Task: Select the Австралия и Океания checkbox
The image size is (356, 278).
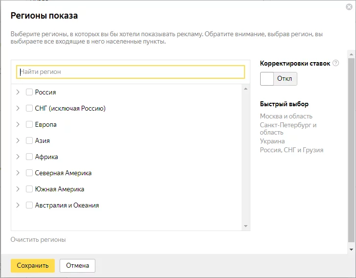Action: click(29, 205)
